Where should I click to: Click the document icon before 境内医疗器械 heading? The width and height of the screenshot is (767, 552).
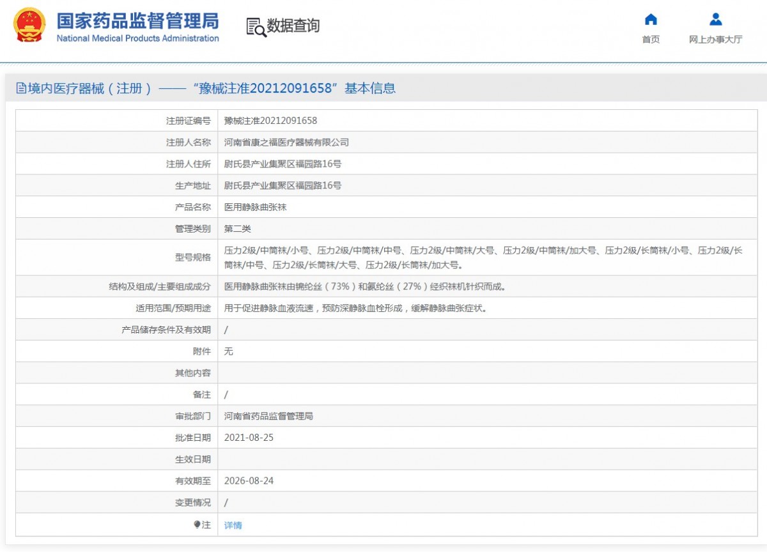click(21, 89)
